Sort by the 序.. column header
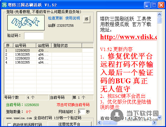The image size is (166, 127). tap(9, 46)
